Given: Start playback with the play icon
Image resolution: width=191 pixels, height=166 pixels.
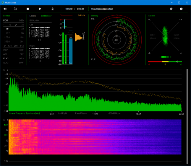Looking at the screenshot, I should pos(40,9).
